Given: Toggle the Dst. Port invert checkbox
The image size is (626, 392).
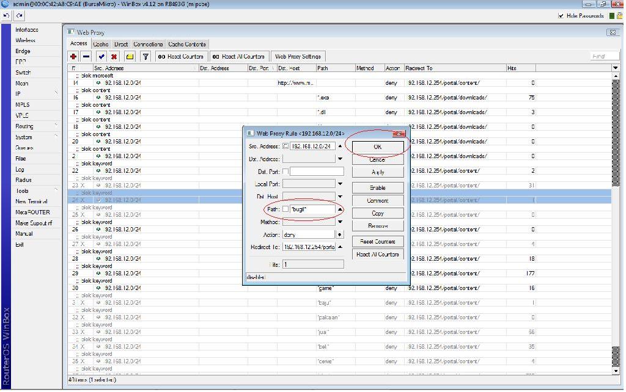Looking at the screenshot, I should click(x=285, y=172).
